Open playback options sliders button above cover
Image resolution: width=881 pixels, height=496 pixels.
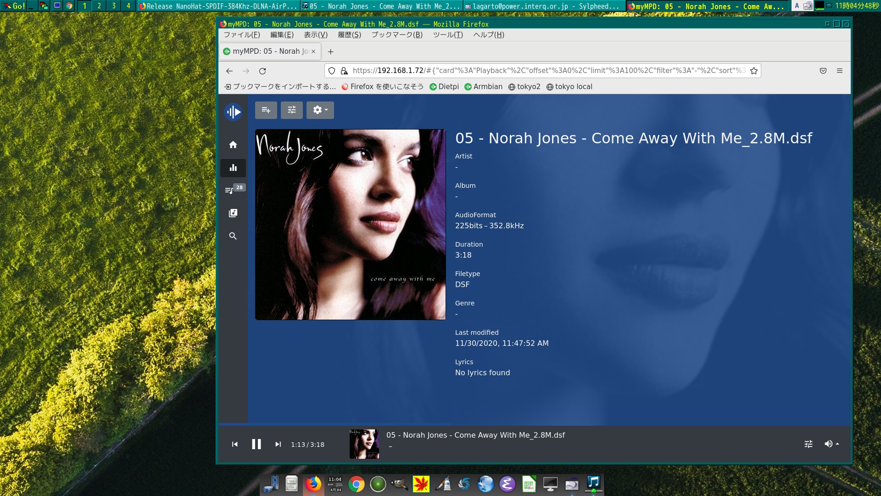coord(292,110)
